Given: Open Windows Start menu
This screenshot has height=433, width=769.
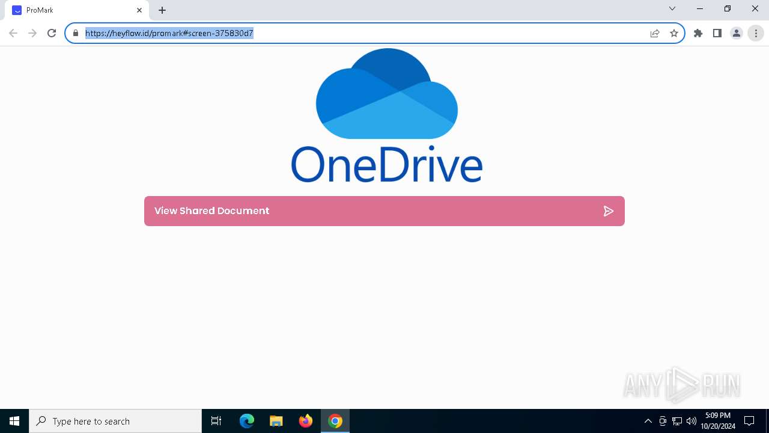Looking at the screenshot, I should 14,421.
